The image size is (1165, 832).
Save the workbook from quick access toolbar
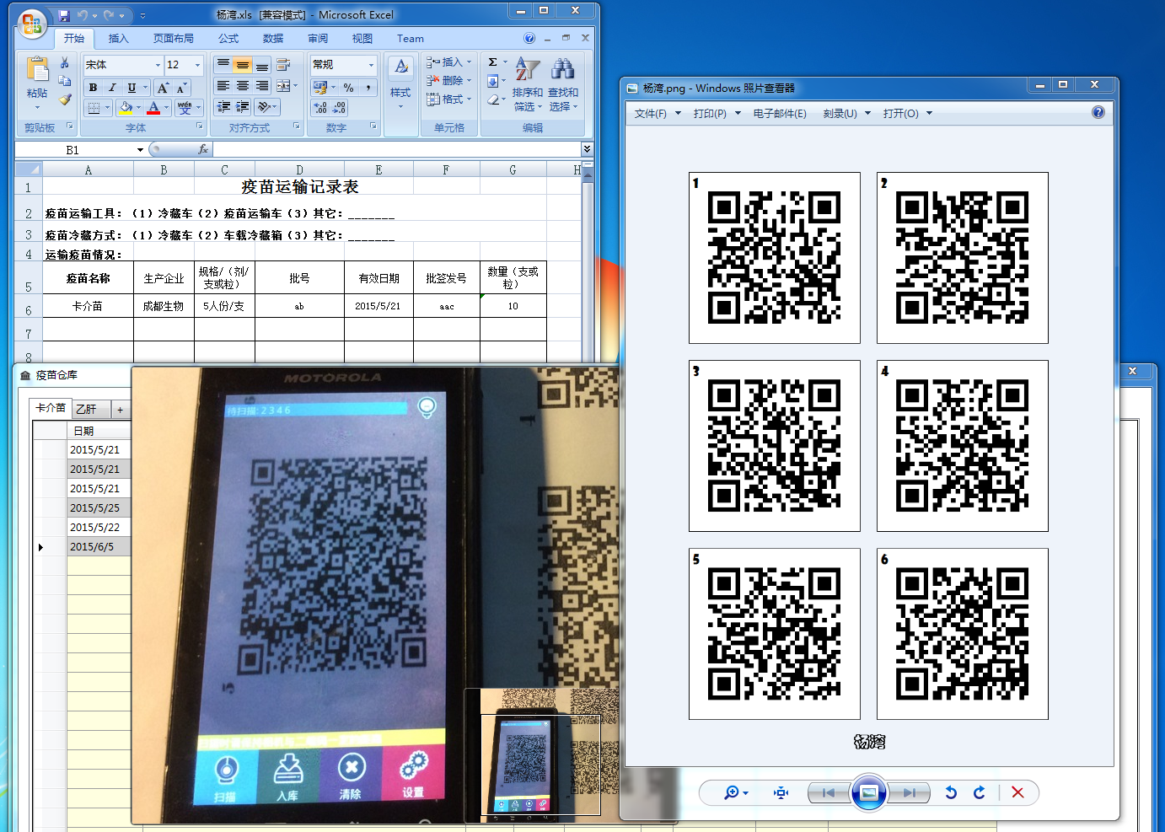pyautogui.click(x=64, y=15)
